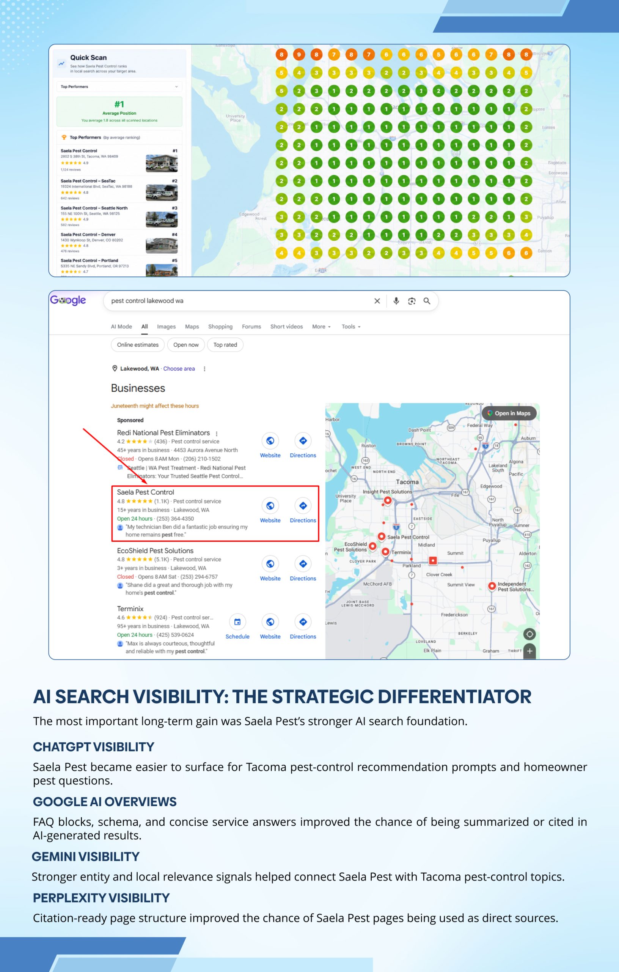Viewport: 619px width, 972px height.
Task: Click Saela Pest Control – Denver thumbnail photo
Action: point(162,245)
